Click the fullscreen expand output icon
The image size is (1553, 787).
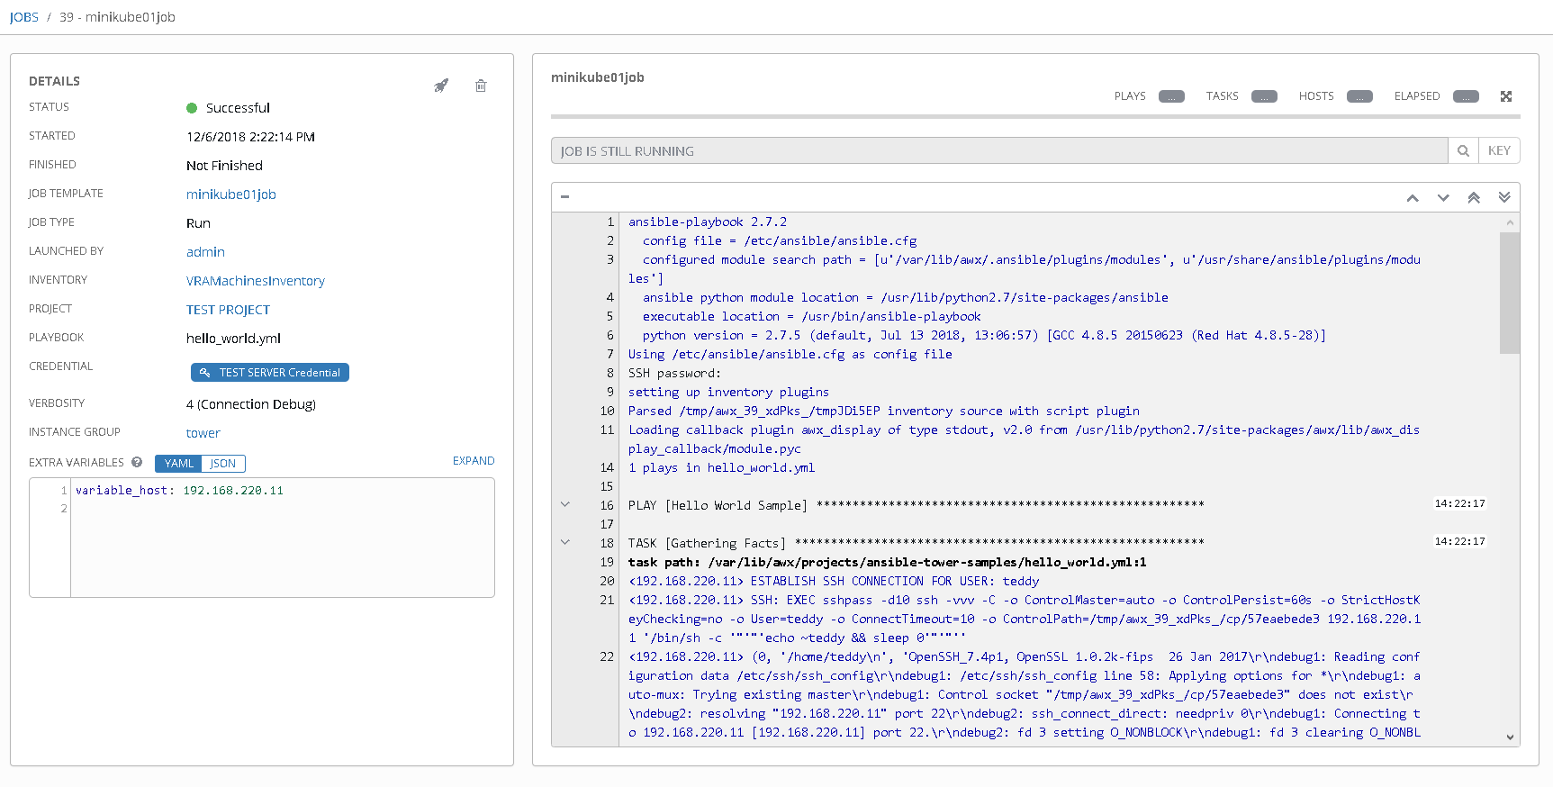click(1506, 96)
